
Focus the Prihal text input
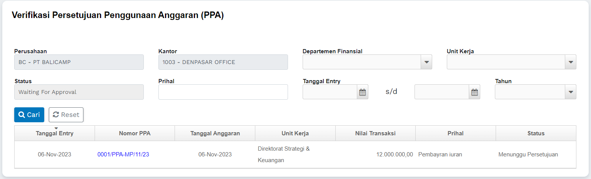223,92
